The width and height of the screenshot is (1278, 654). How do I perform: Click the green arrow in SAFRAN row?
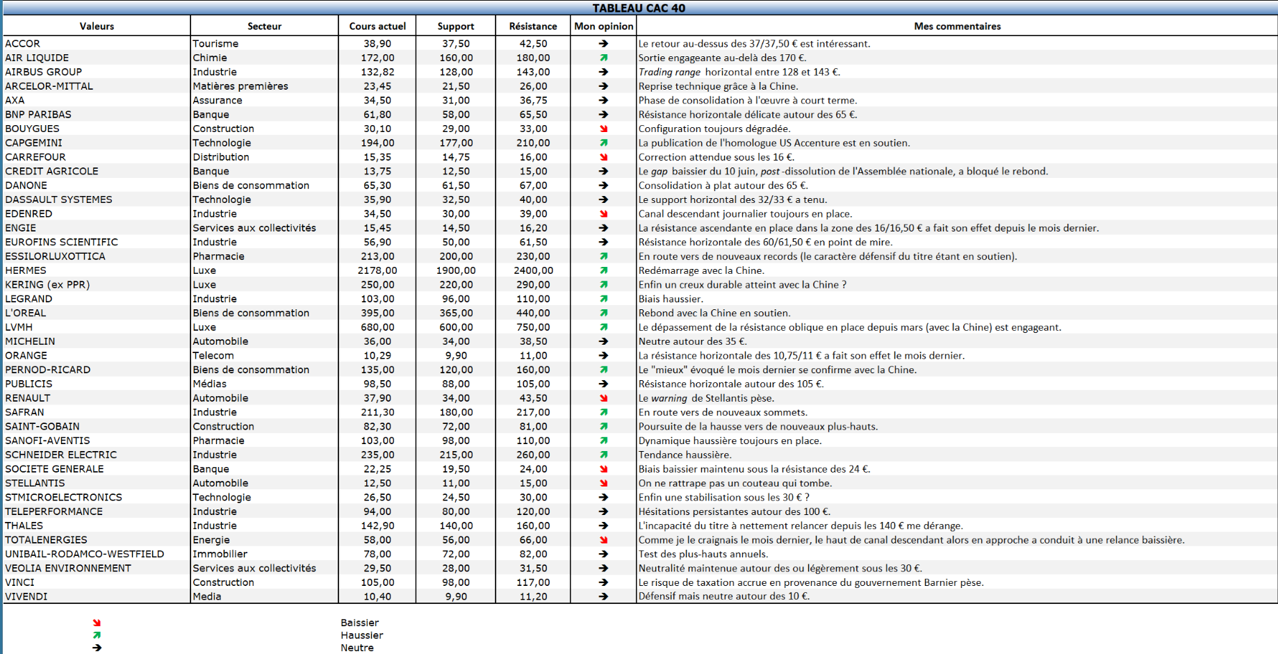603,412
